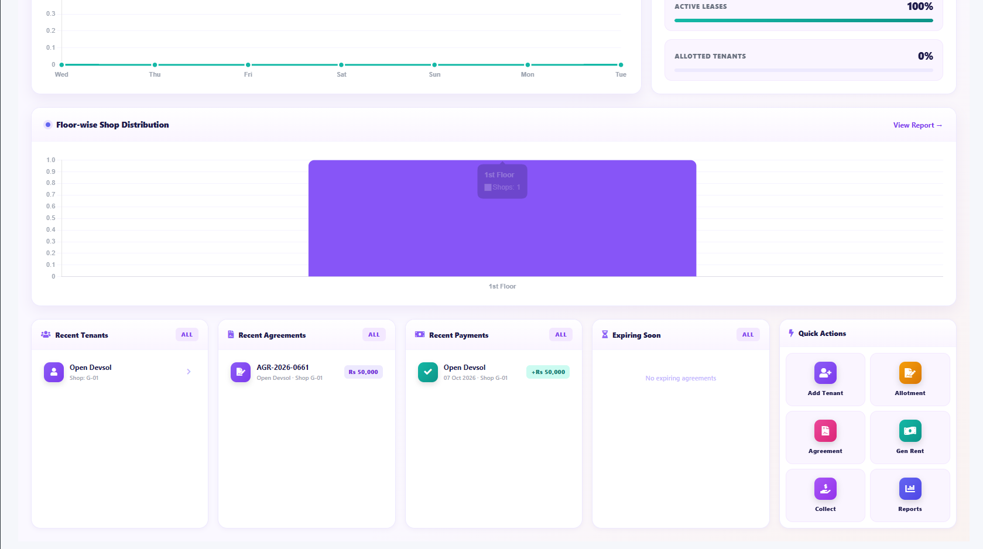The image size is (983, 549).
Task: Click the 1st Floor axis label
Action: pyautogui.click(x=502, y=286)
